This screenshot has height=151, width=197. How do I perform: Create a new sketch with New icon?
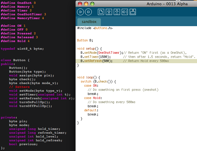point(101,12)
